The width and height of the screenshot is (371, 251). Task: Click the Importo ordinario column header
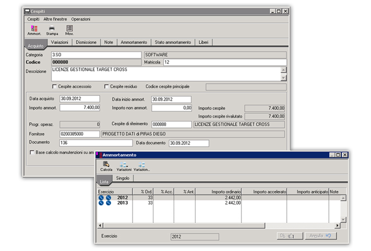(x=218, y=192)
